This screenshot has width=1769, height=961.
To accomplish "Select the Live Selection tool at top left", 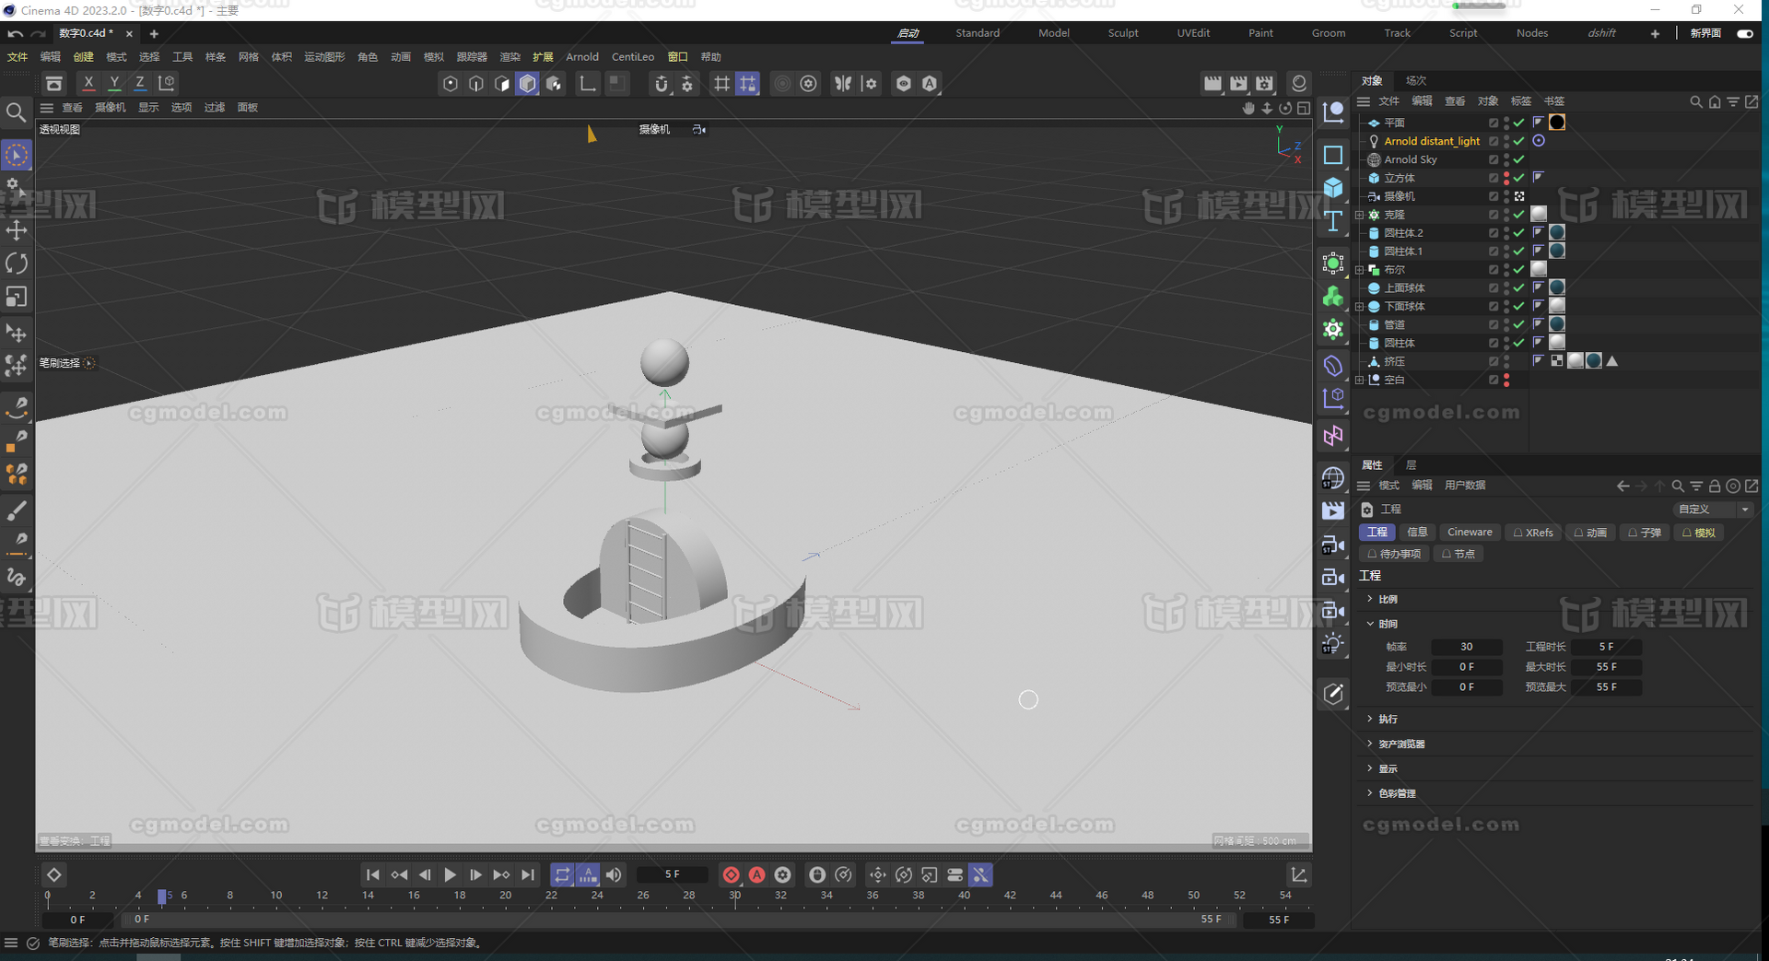I will tap(17, 155).
